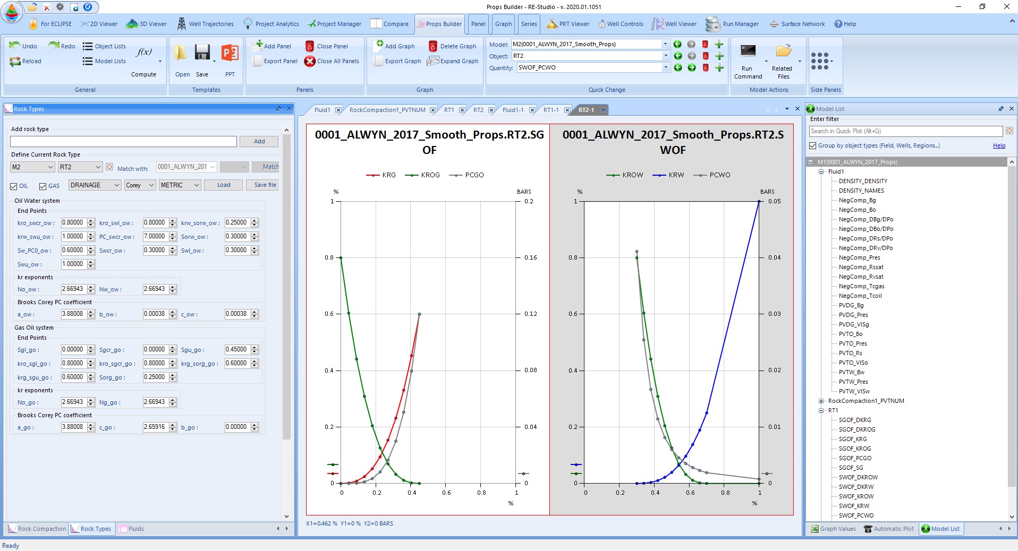
Task: Save the template with floppy icon
Action: (202, 53)
